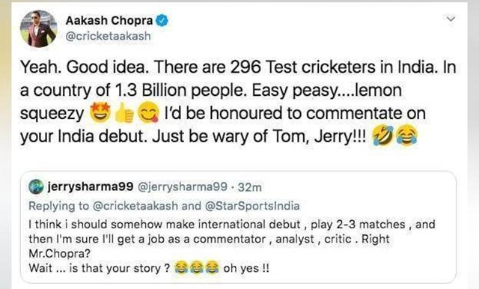Expand the tweet options chevron

point(451,19)
